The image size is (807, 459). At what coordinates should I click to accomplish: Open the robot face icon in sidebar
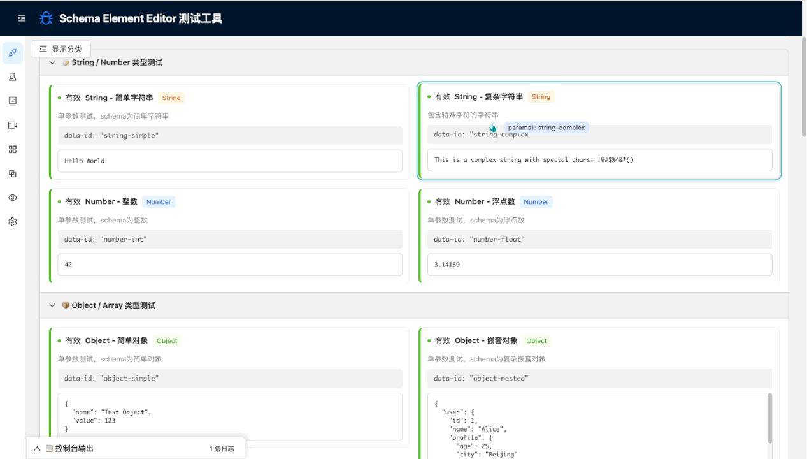point(13,101)
